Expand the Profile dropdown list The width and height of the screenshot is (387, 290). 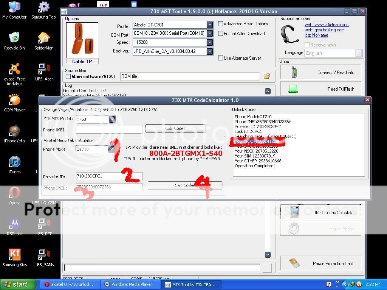pos(210,25)
